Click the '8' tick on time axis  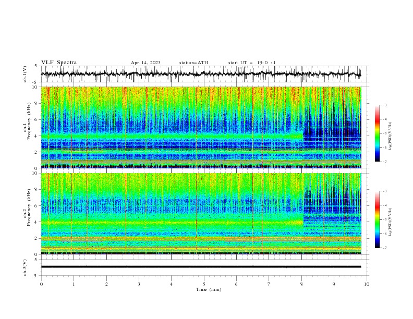point(301,284)
